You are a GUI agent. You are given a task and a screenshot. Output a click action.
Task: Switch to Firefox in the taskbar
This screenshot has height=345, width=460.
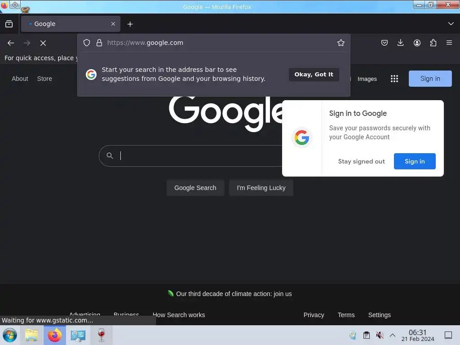point(54,335)
